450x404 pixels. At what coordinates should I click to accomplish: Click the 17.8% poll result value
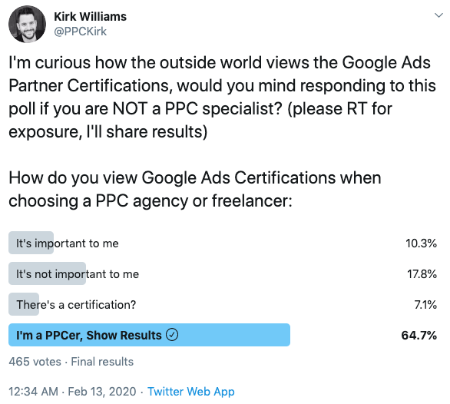422,274
